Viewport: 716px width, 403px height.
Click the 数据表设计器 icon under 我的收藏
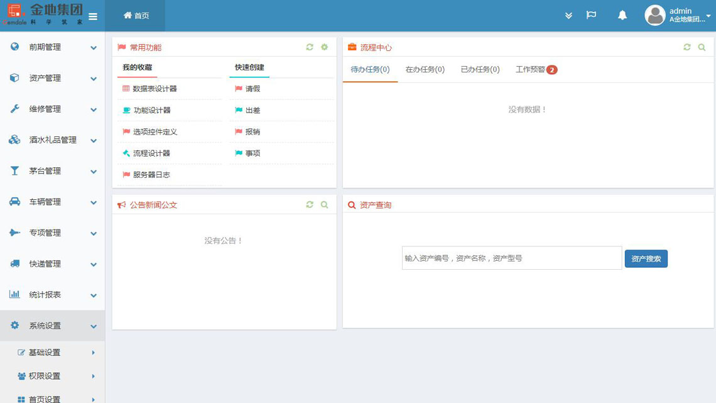click(x=120, y=89)
